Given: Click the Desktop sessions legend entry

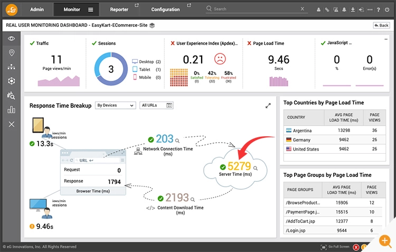Looking at the screenshot, I should click(x=146, y=62).
